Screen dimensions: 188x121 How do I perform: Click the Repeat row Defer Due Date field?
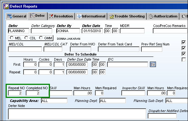click(77, 72)
